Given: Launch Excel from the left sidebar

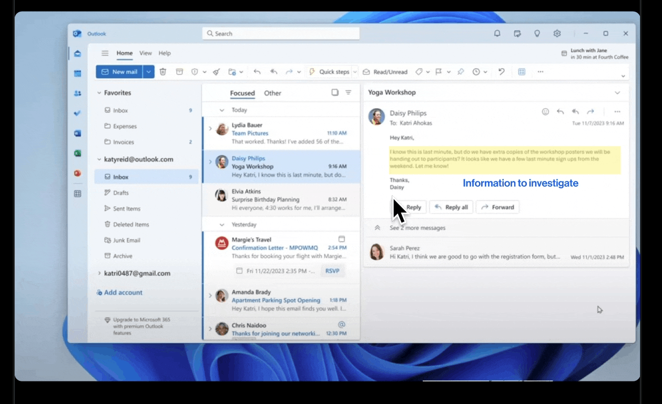Looking at the screenshot, I should tap(78, 153).
